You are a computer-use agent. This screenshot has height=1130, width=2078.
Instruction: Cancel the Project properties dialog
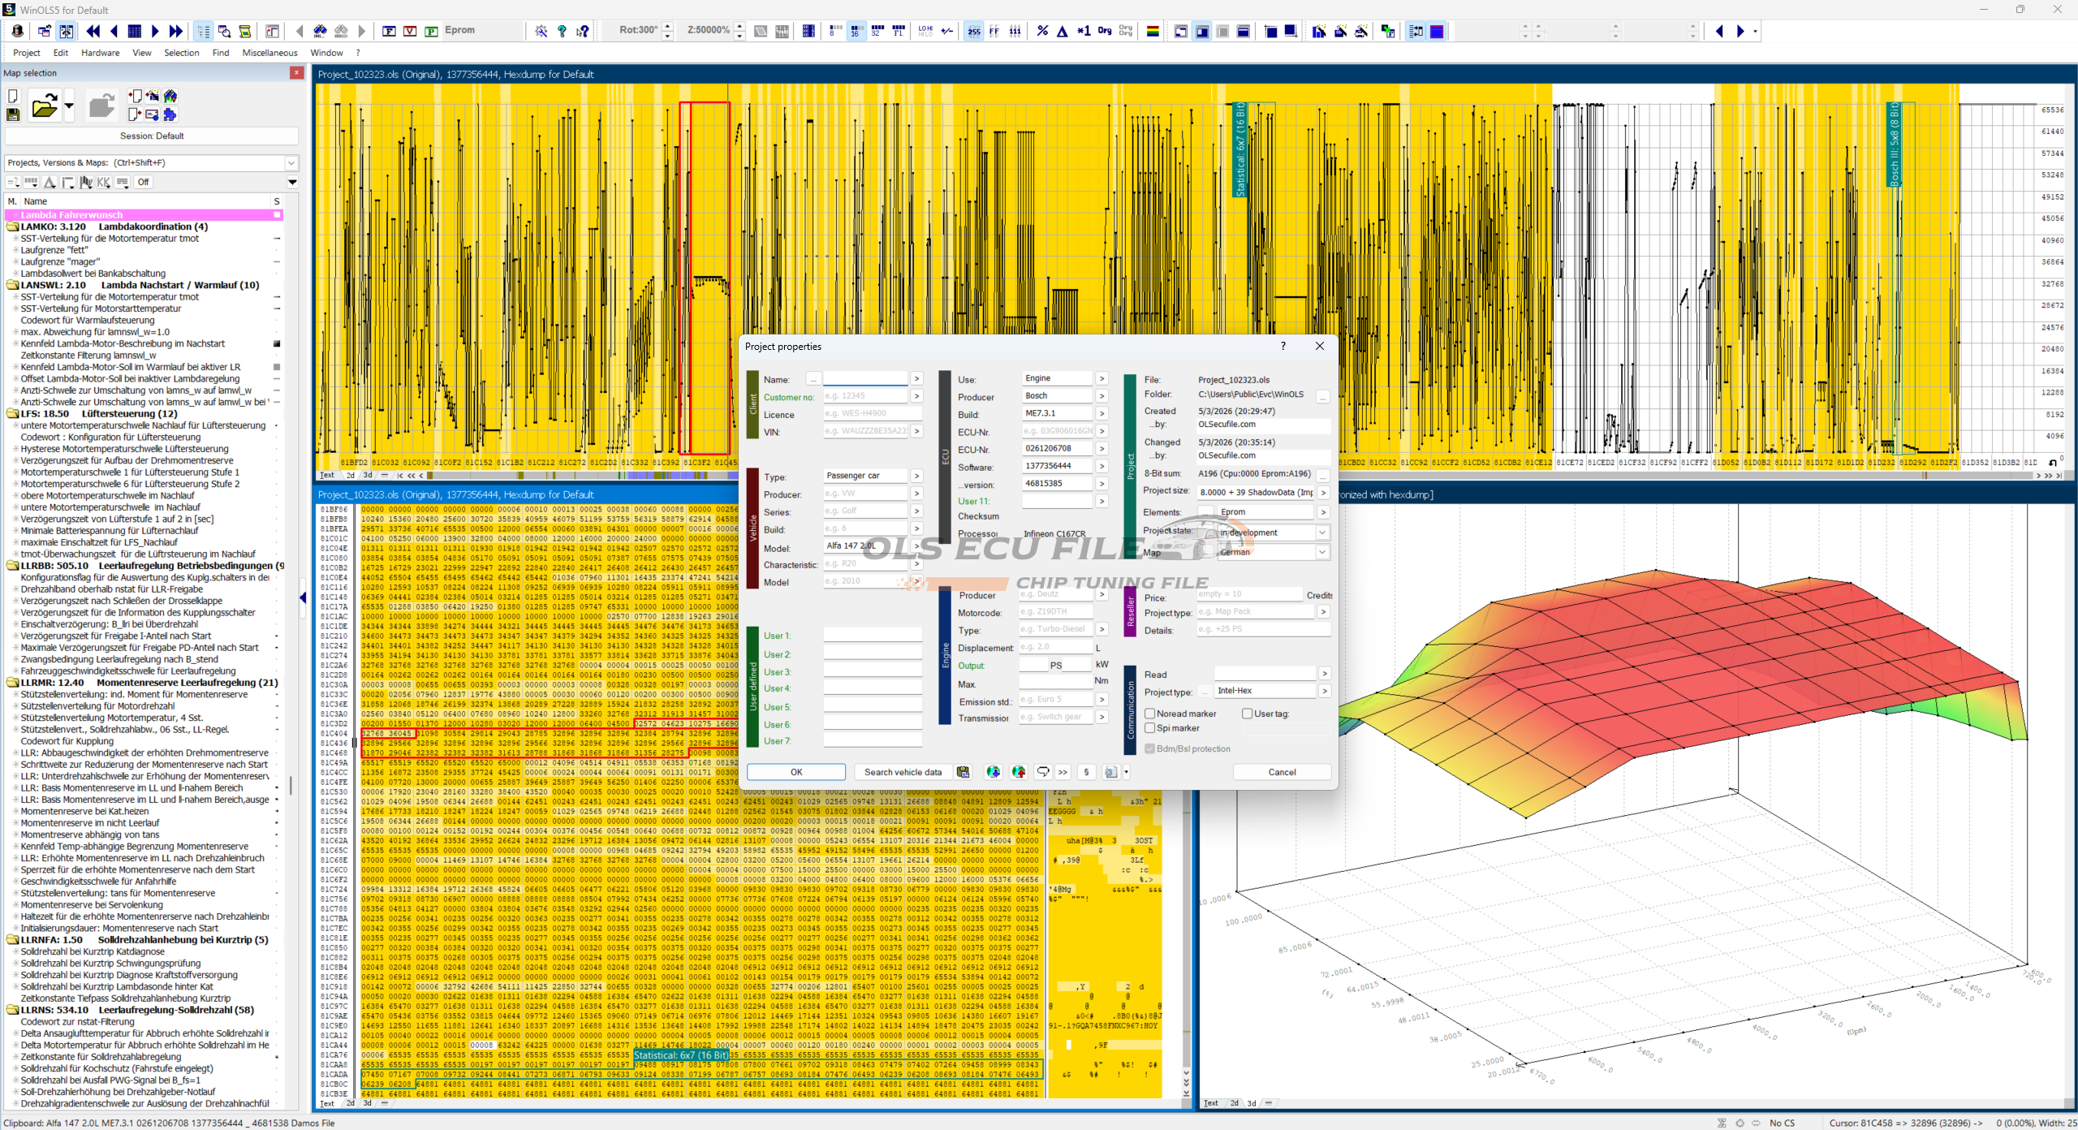pos(1282,772)
